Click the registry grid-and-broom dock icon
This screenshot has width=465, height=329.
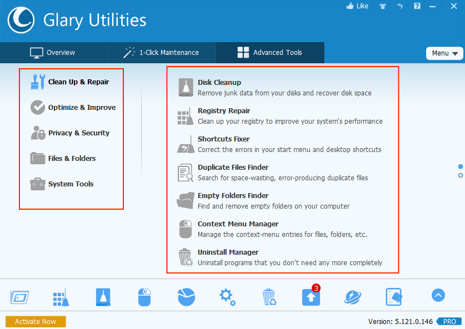point(61,297)
